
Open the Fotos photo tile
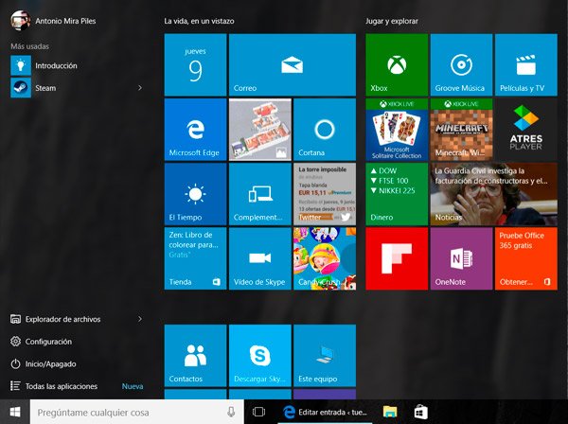pyautogui.click(x=260, y=130)
